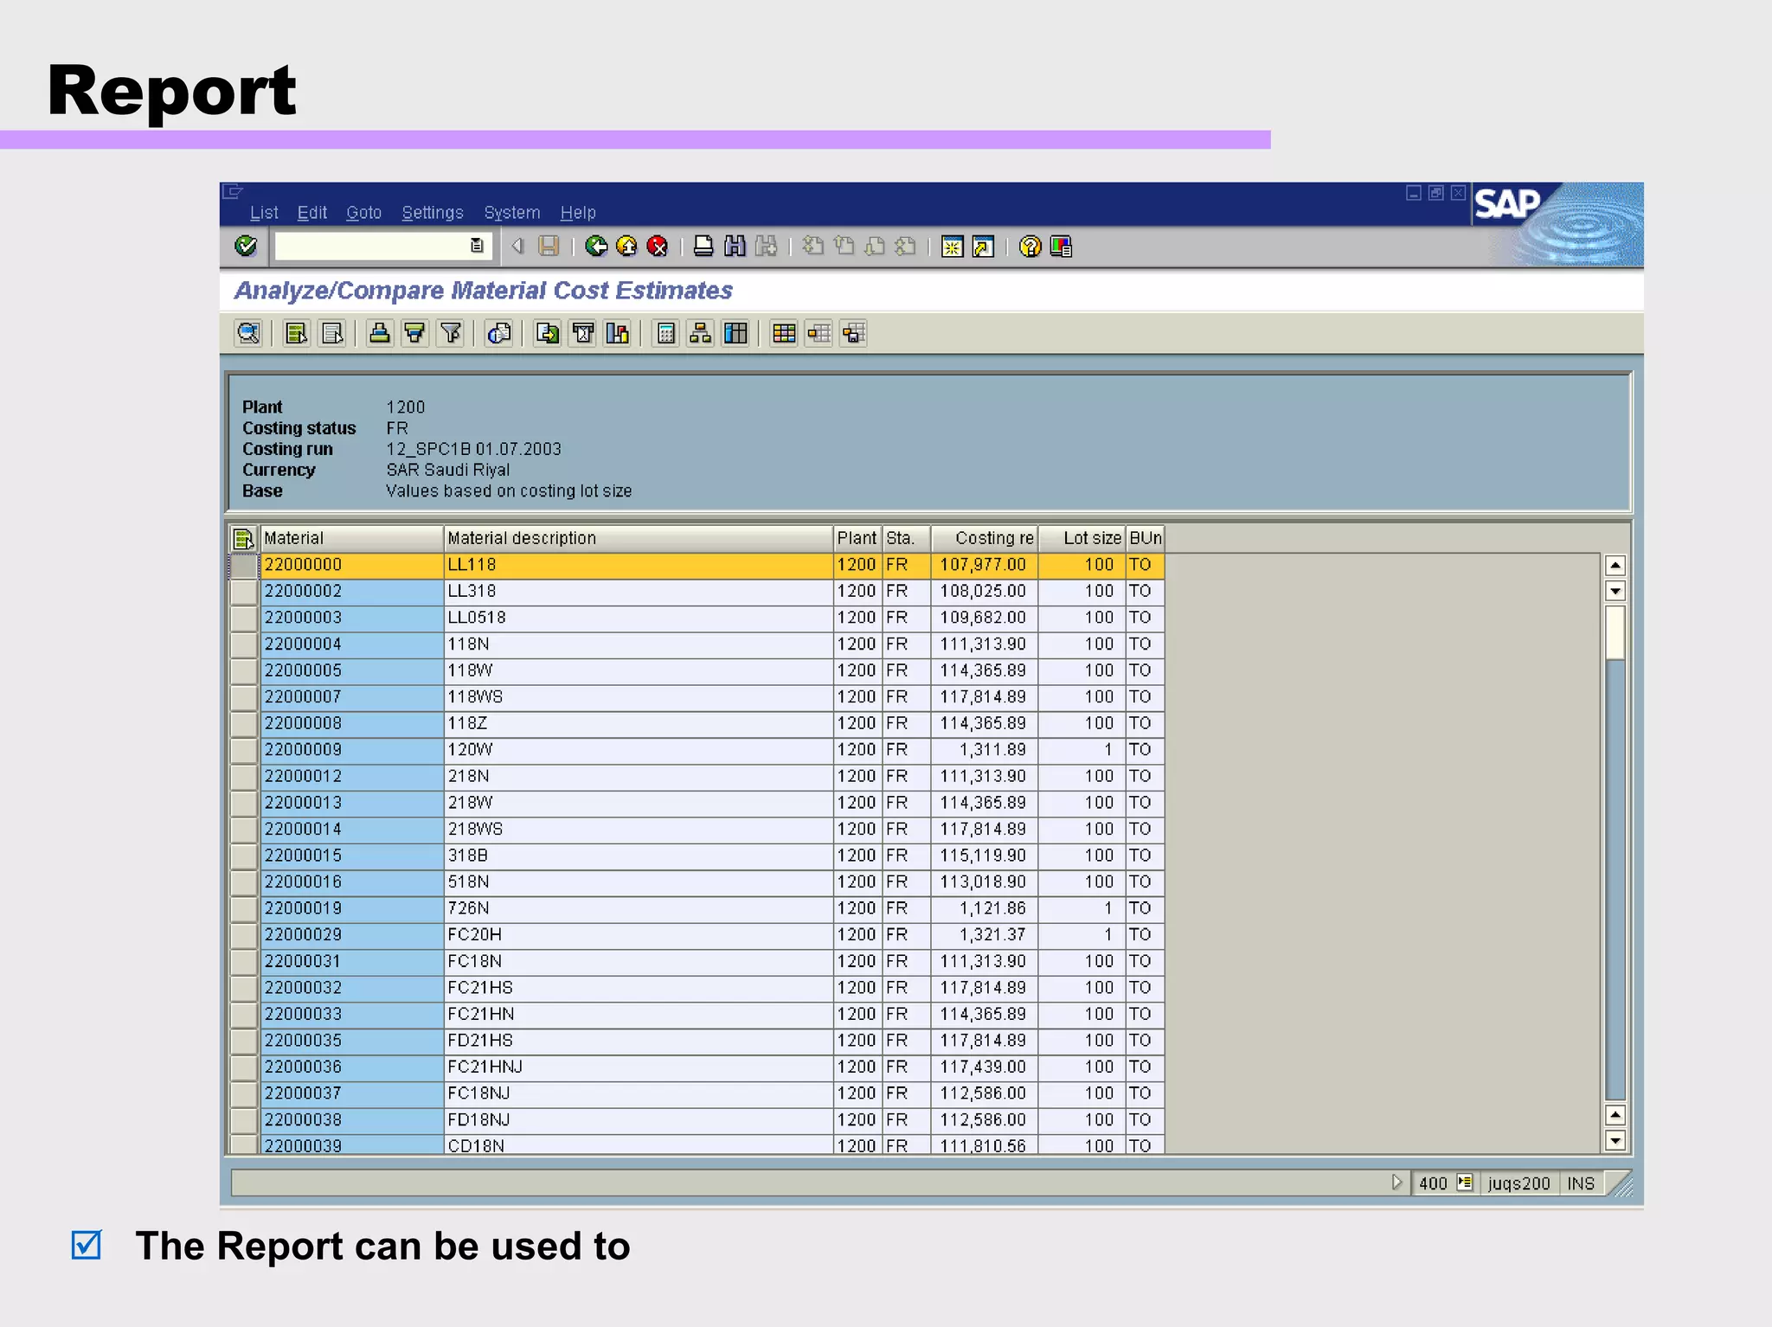Click the Sort Ascending icon
Image resolution: width=1772 pixels, height=1327 pixels.
(x=379, y=333)
